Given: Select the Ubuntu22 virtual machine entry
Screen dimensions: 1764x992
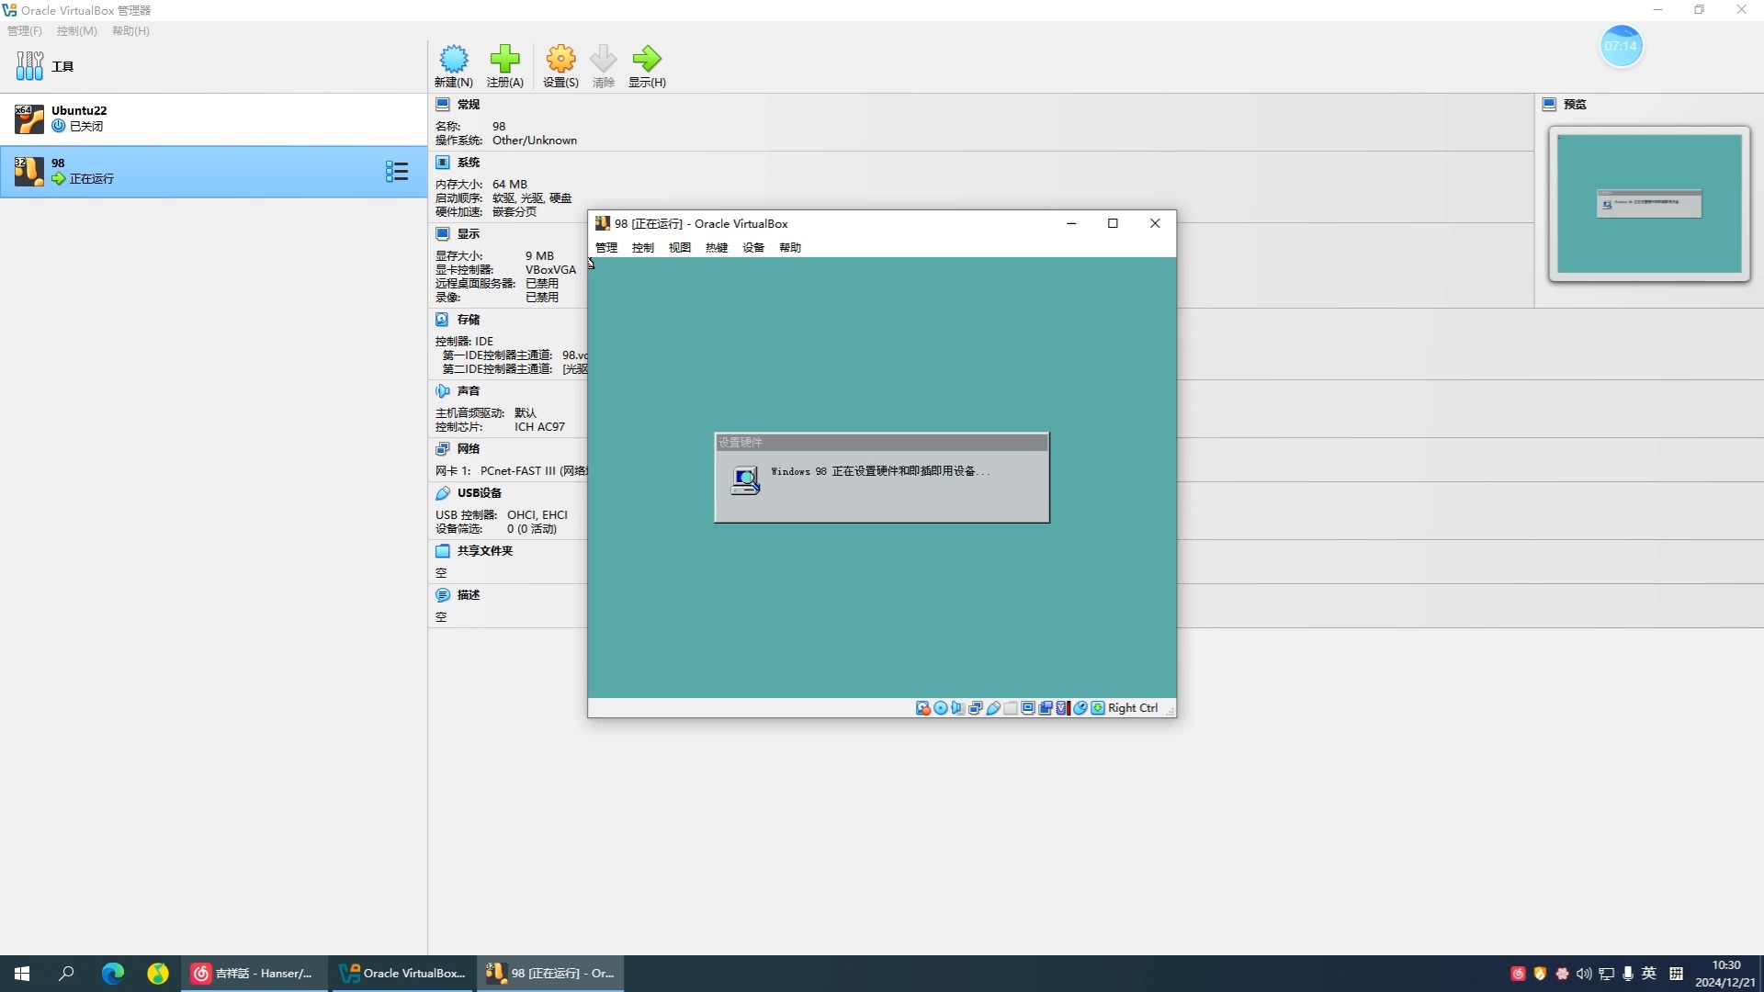Looking at the screenshot, I should [x=213, y=118].
